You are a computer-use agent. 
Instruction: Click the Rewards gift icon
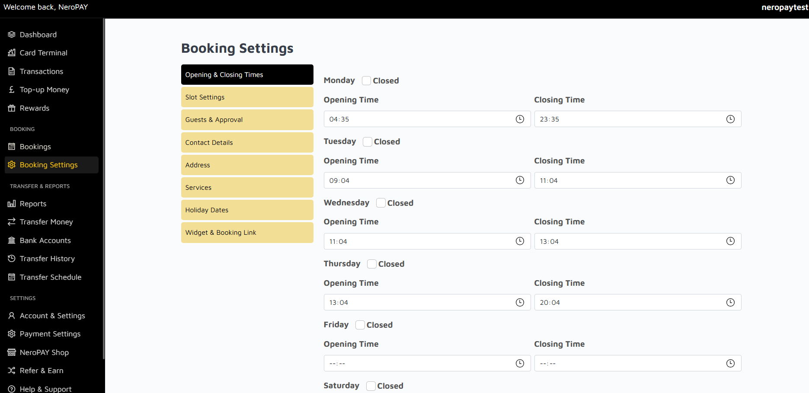(x=12, y=108)
